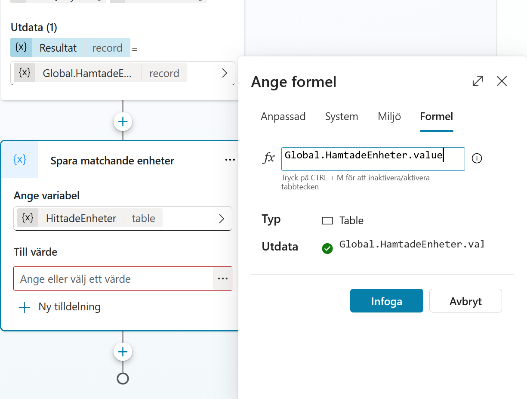Open value picker ellipsis in Till värde
Screen dimensions: 527x399
tap(222, 278)
